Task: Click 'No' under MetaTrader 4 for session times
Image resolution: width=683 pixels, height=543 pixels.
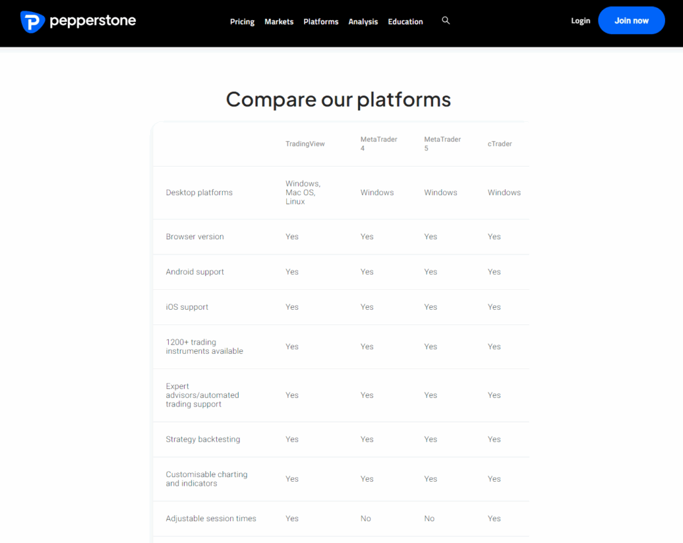Action: pos(366,518)
